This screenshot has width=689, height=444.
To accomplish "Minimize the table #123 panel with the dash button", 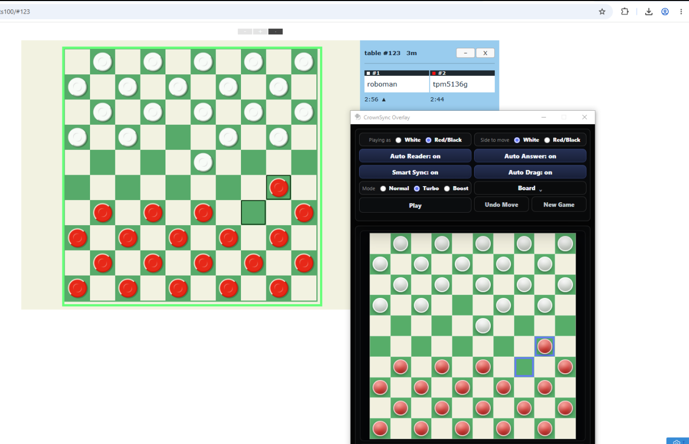I will 465,53.
